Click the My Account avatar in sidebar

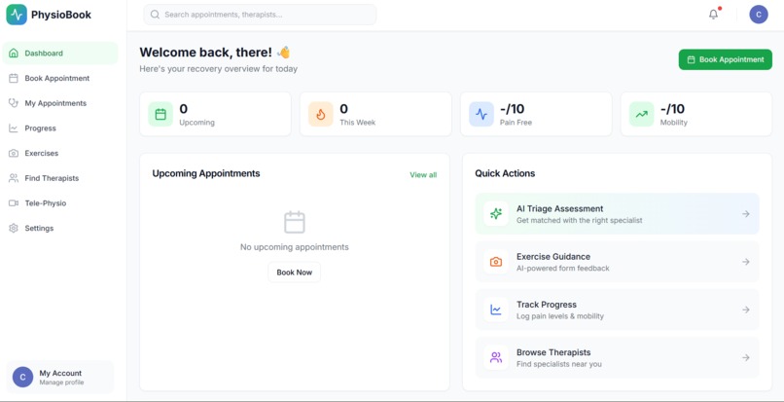[22, 378]
